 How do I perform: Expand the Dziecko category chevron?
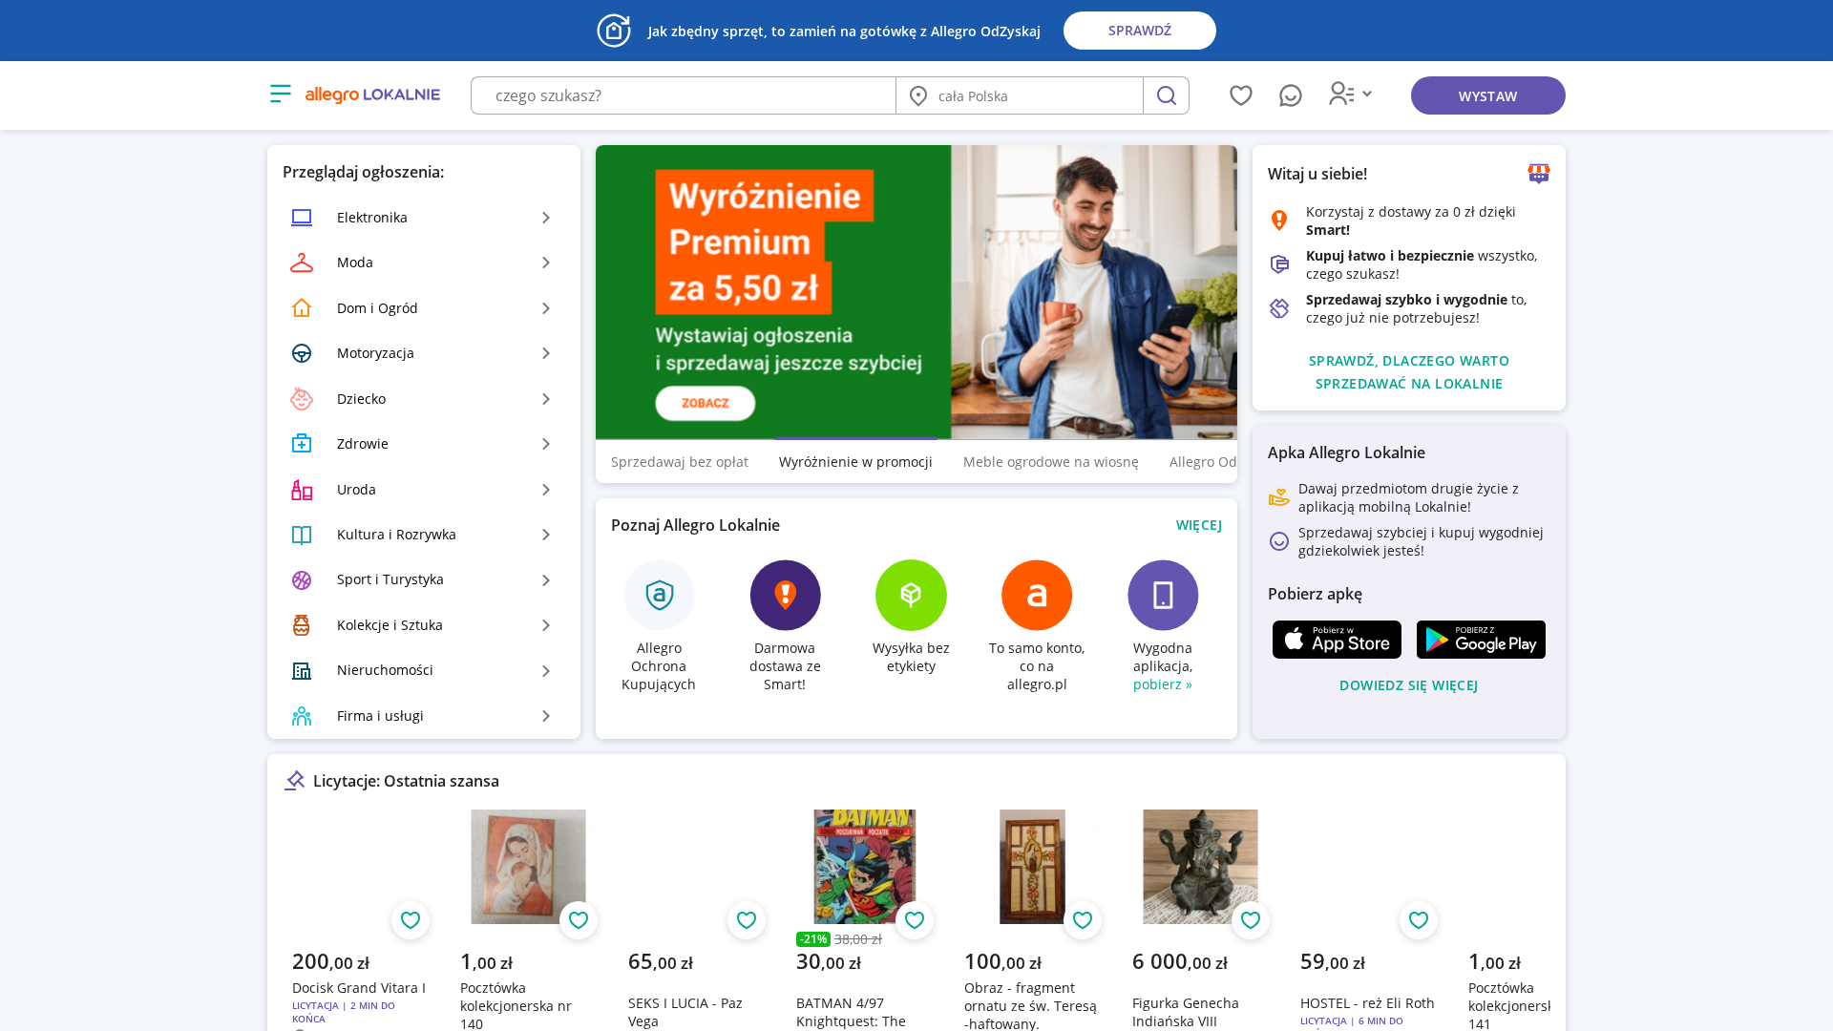pyautogui.click(x=546, y=399)
